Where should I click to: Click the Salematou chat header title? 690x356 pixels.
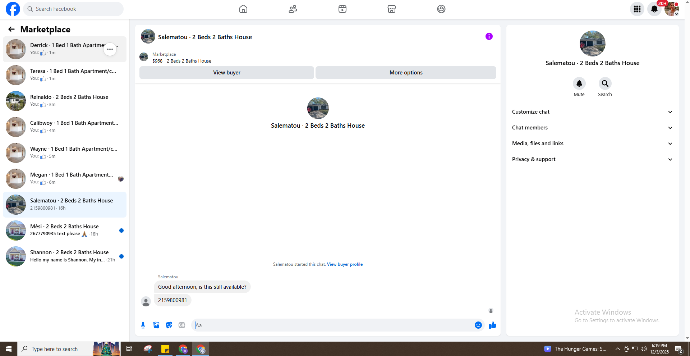coord(205,37)
